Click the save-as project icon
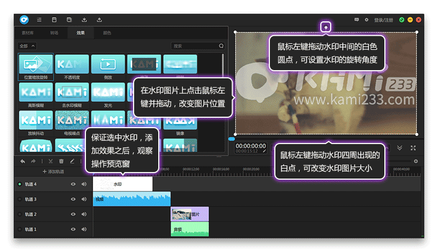Viewport: 438px width, 252px height. point(70,20)
